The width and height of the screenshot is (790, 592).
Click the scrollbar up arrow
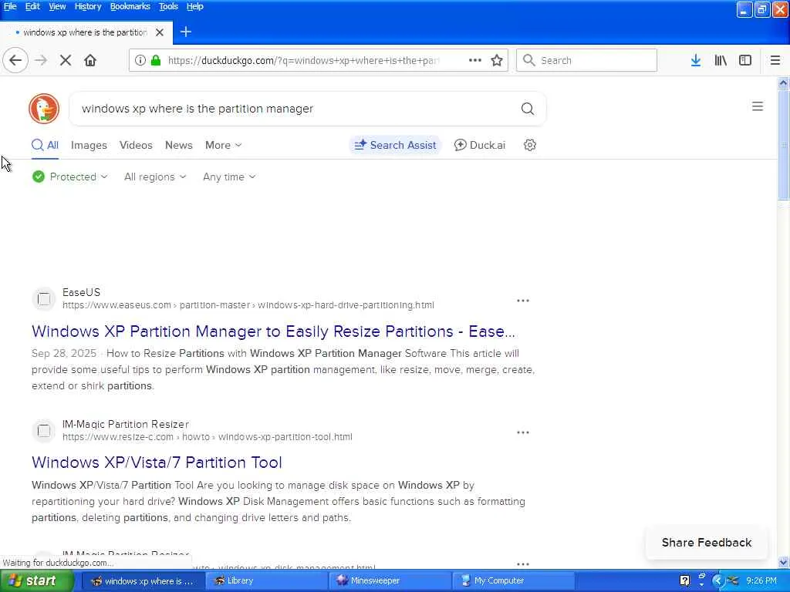[783, 82]
